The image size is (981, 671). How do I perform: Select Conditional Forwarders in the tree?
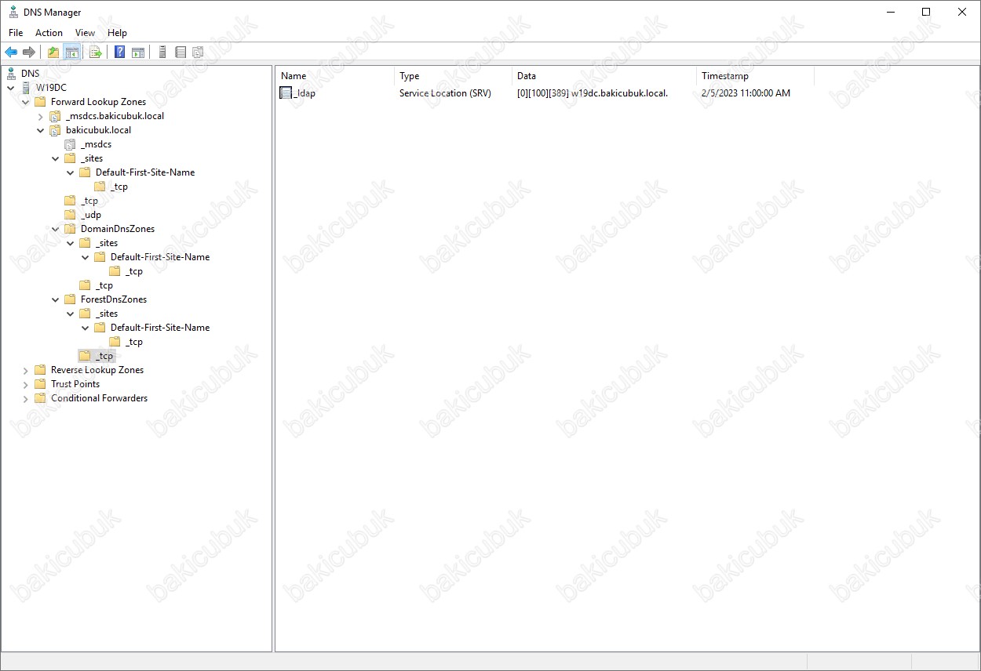coord(99,398)
